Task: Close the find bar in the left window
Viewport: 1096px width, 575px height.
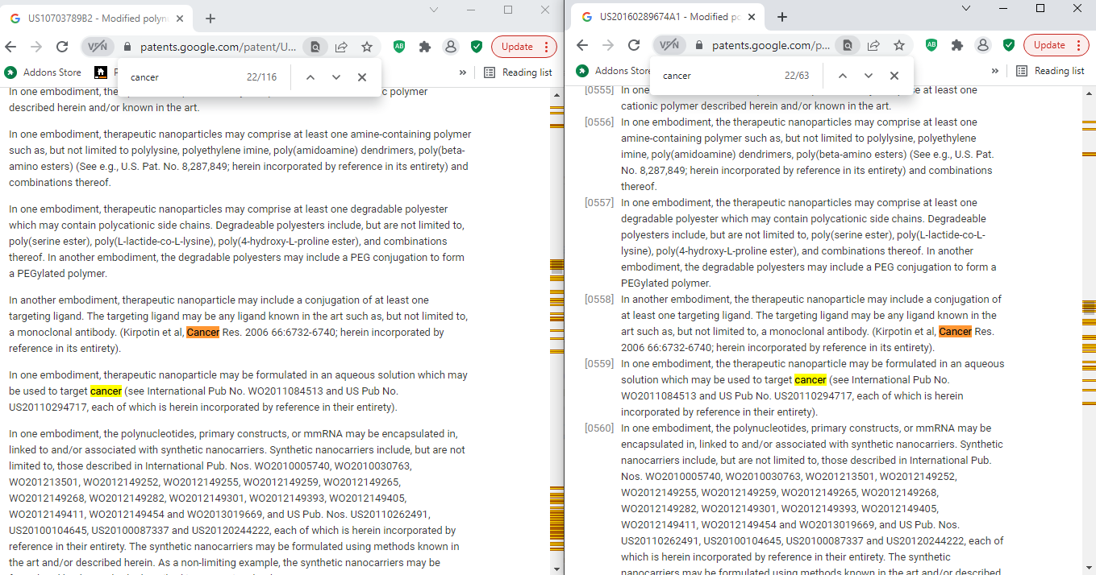Action: [x=362, y=77]
